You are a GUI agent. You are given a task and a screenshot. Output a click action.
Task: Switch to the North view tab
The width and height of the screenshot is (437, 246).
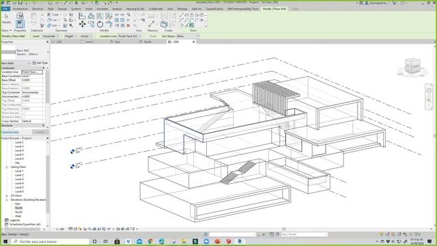[x=147, y=42]
